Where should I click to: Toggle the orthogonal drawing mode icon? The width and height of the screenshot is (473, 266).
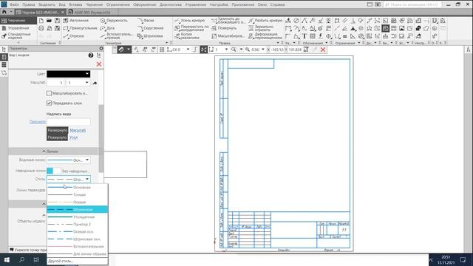pyautogui.click(x=195, y=50)
